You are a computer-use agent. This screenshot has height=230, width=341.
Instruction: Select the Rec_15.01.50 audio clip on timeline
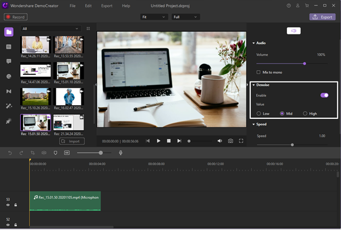click(65, 201)
